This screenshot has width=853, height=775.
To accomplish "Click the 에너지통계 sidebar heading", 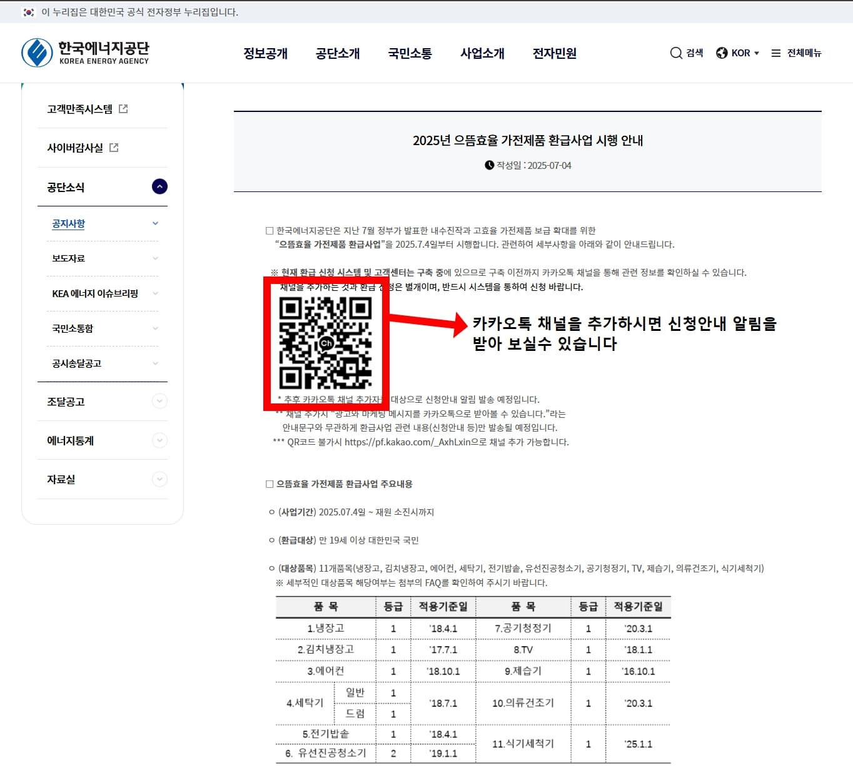I will pos(70,440).
